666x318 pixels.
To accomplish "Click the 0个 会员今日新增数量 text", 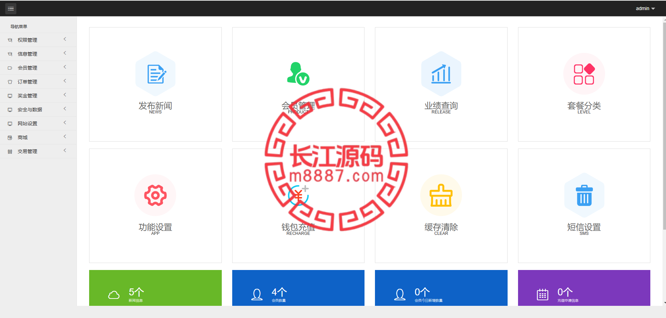I will click(429, 295).
